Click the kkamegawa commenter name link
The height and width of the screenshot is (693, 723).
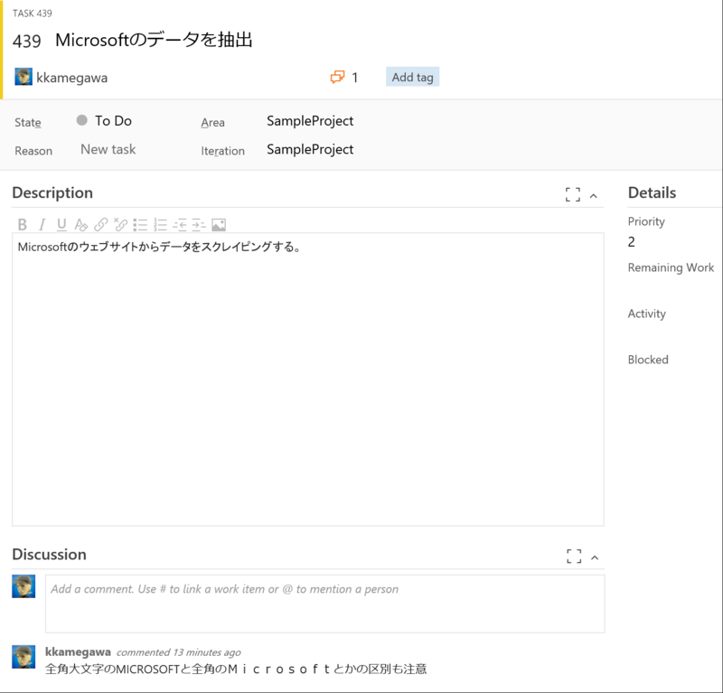click(78, 651)
